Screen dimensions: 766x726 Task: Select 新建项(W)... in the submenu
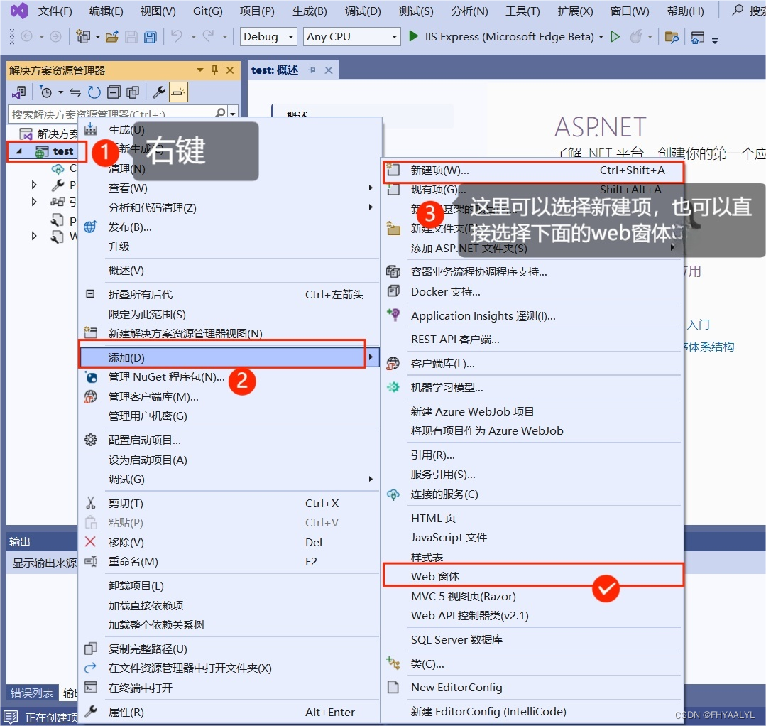532,170
